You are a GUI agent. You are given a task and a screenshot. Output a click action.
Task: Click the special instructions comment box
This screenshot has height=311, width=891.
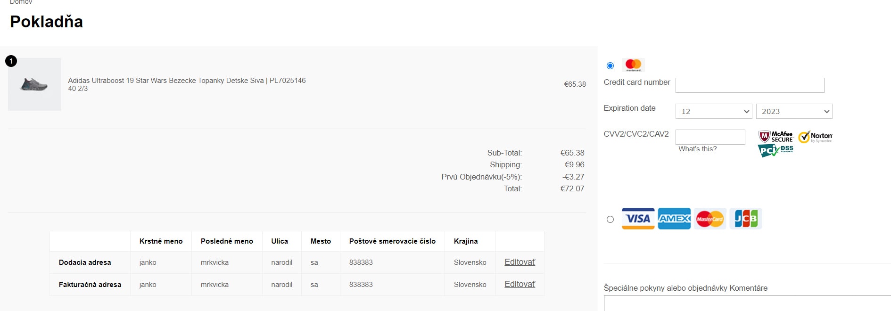pyautogui.click(x=747, y=303)
